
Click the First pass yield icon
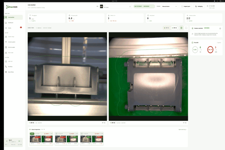coord(69,15)
